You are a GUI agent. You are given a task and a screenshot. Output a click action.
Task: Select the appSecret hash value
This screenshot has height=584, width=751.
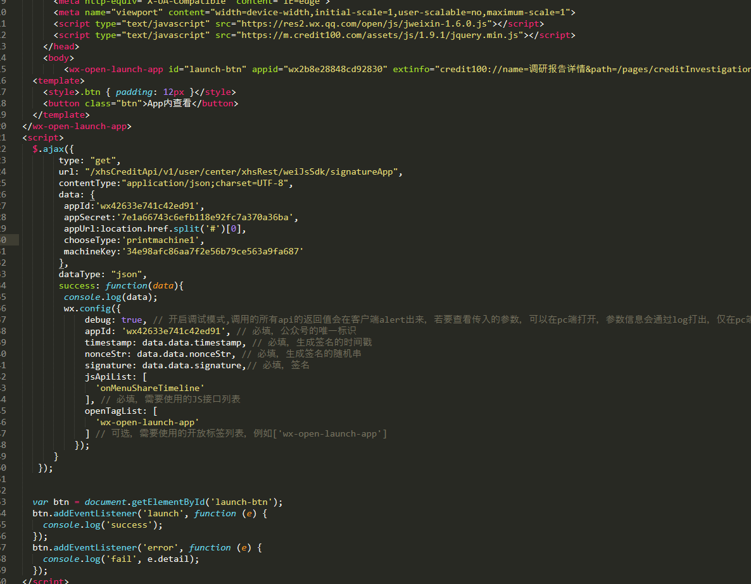205,217
